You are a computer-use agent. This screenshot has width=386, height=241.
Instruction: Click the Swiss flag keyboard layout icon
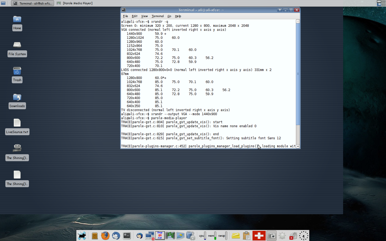[259, 236]
